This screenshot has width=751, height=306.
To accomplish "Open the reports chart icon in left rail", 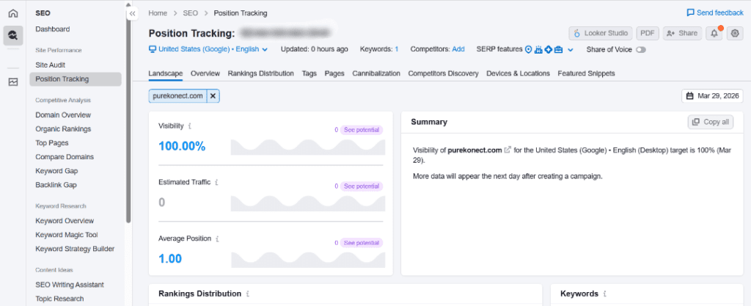I will click(12, 81).
